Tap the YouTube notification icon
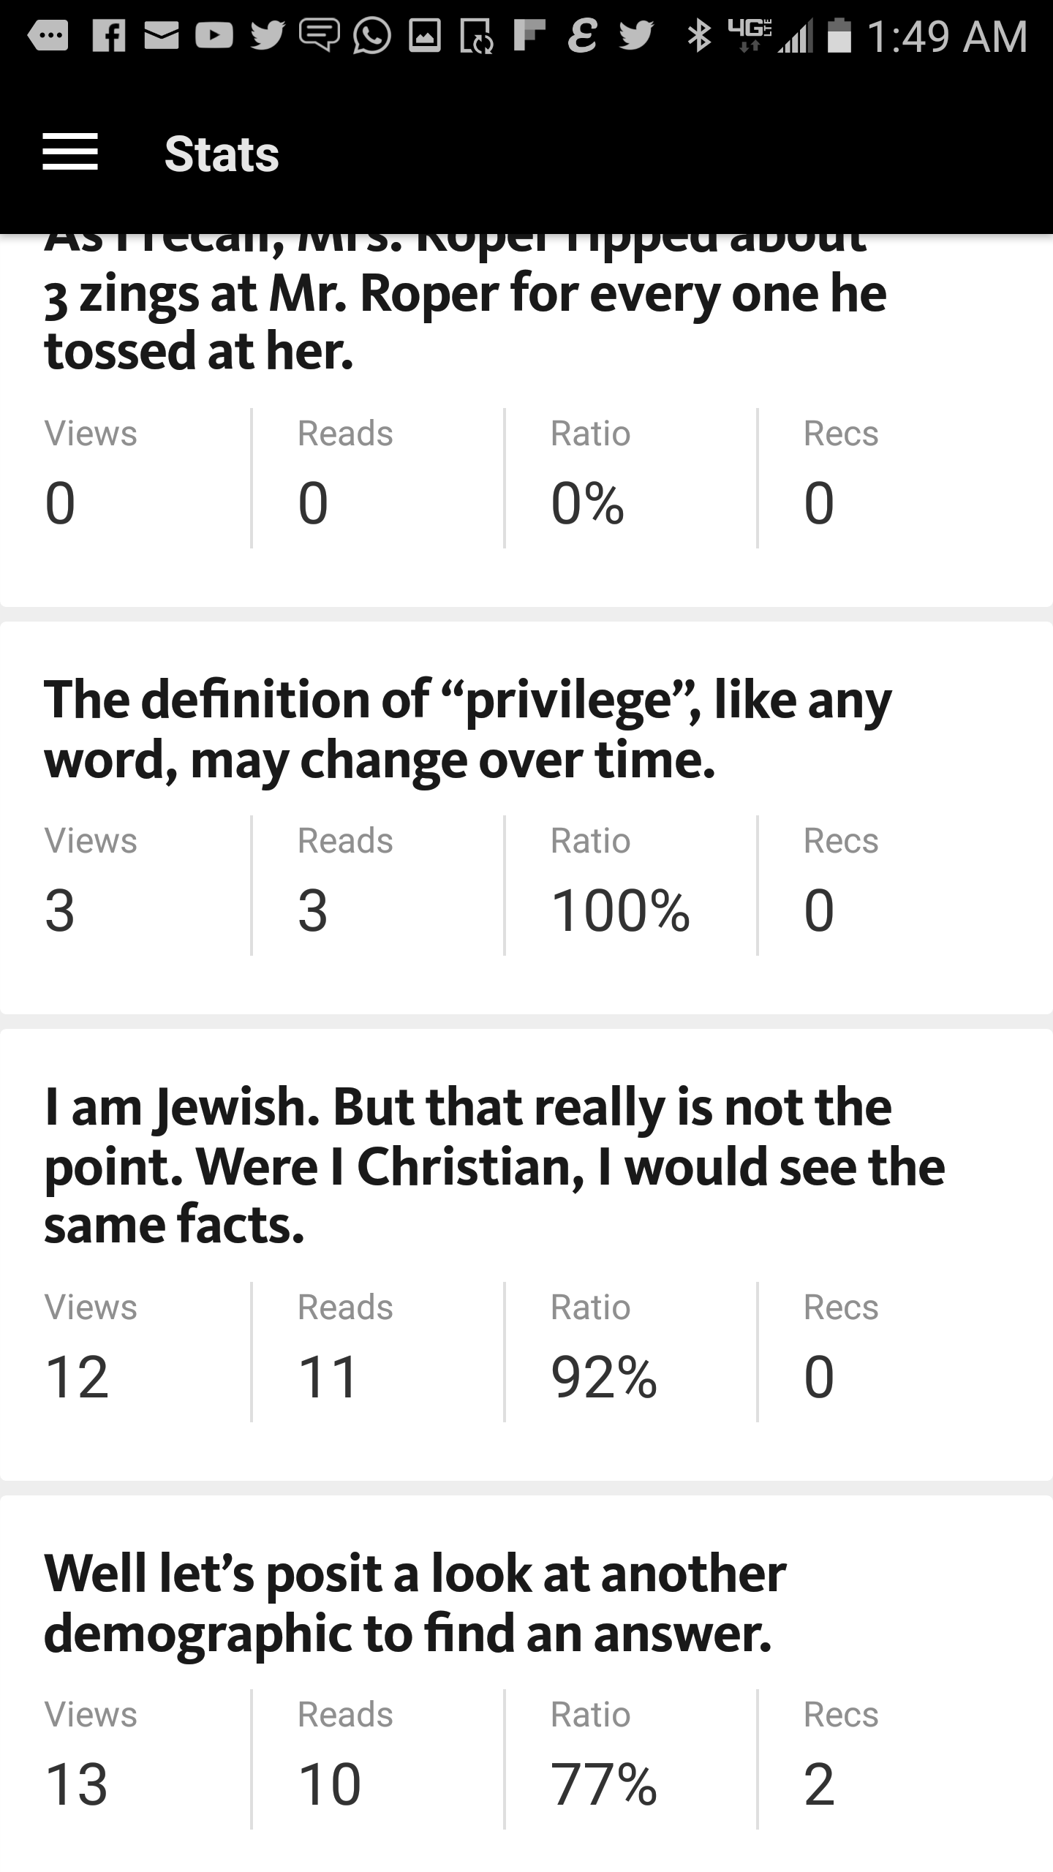Screen dimensions: 1053x1872 (214, 36)
